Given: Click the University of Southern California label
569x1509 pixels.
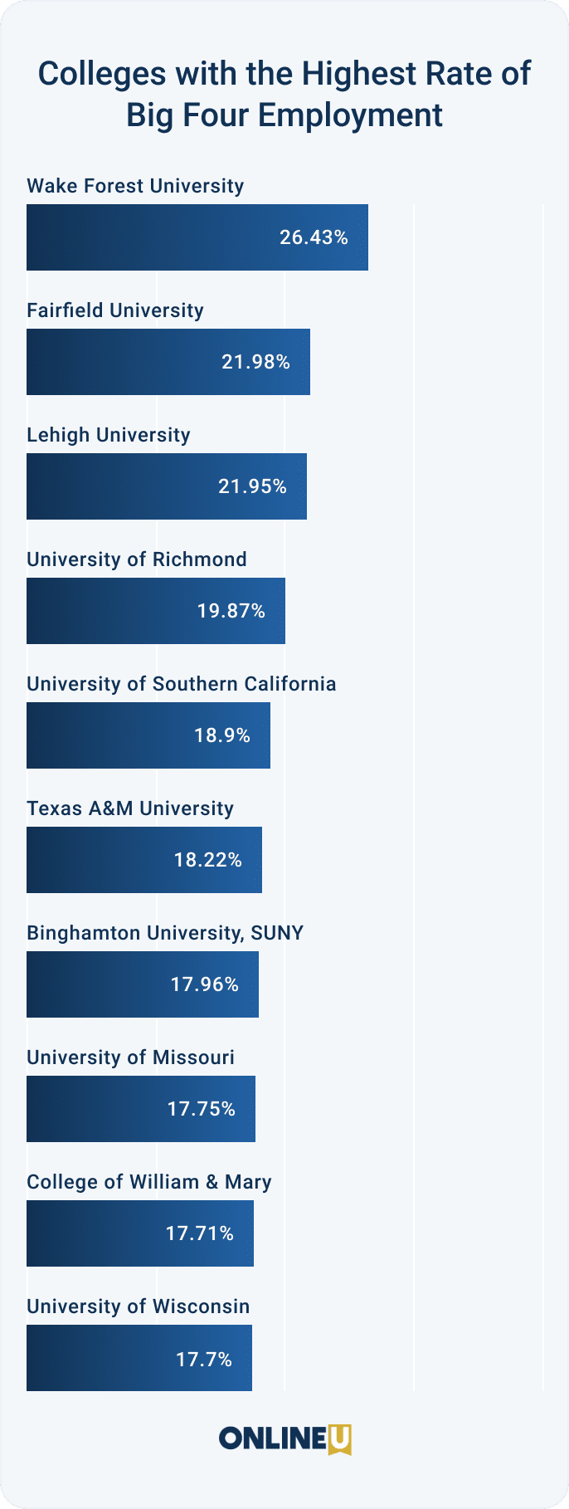Looking at the screenshot, I should (x=182, y=684).
